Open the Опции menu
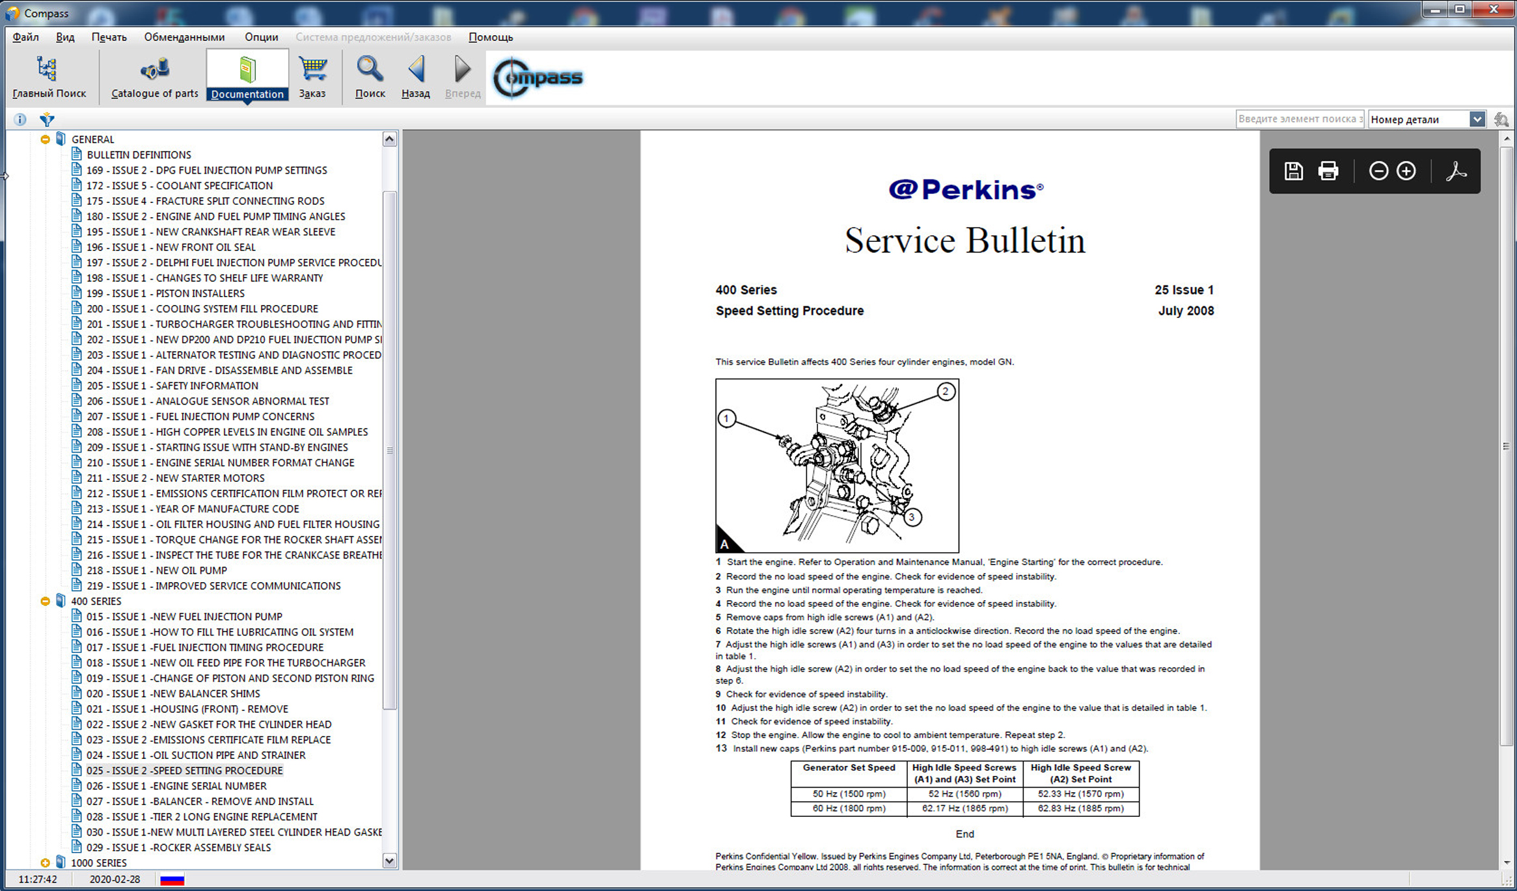The width and height of the screenshot is (1517, 891). [261, 37]
